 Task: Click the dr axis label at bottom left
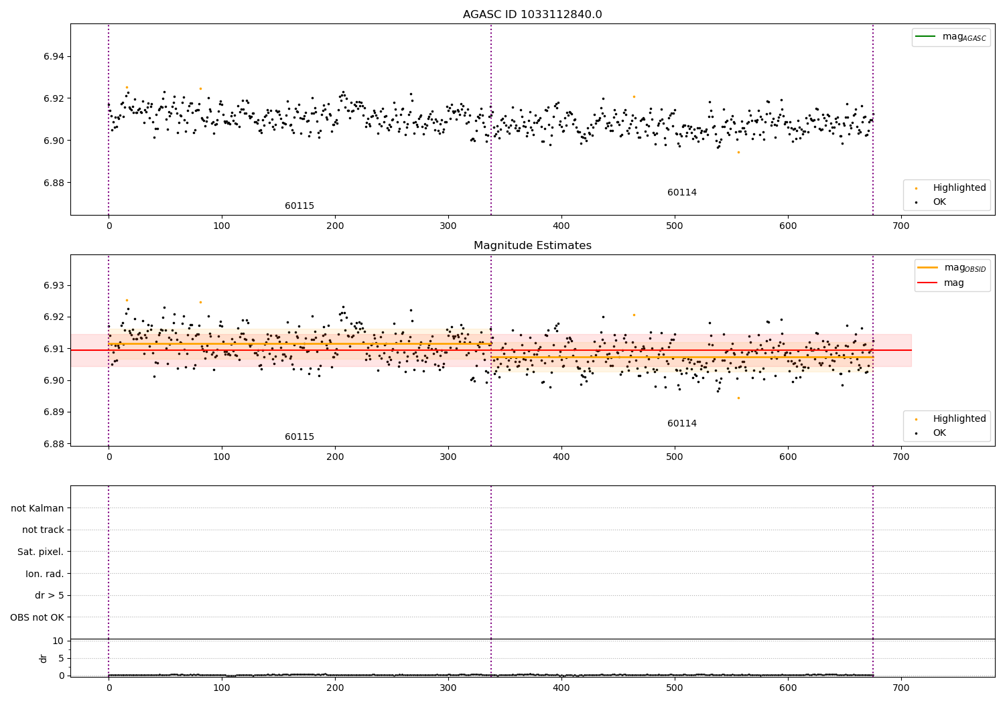(x=44, y=658)
